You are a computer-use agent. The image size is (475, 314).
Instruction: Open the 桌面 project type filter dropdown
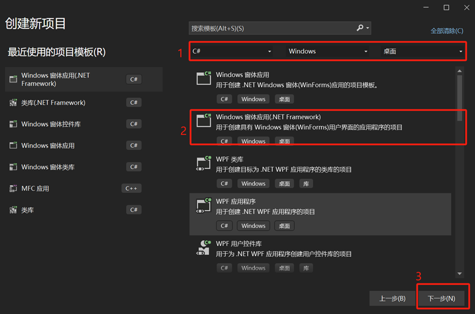click(x=423, y=51)
